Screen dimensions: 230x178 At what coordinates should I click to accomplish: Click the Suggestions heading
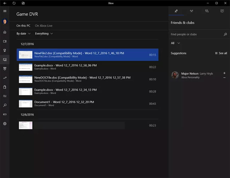[178, 53]
